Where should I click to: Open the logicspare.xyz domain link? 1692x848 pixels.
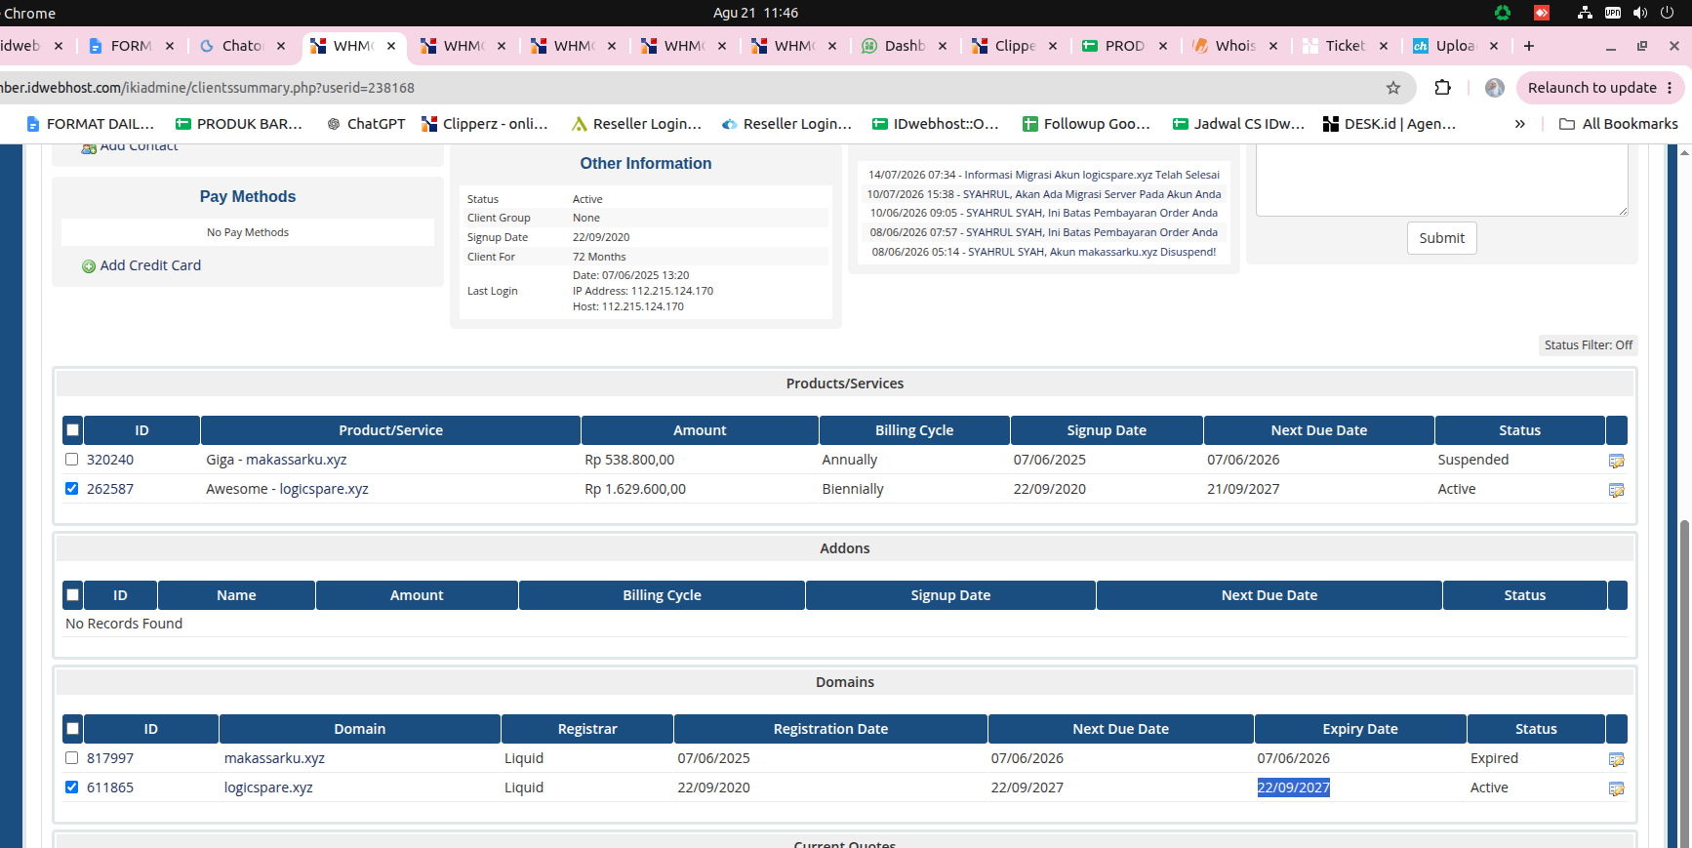click(268, 787)
